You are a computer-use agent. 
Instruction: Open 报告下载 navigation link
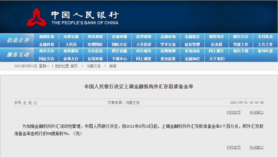pos(241,51)
